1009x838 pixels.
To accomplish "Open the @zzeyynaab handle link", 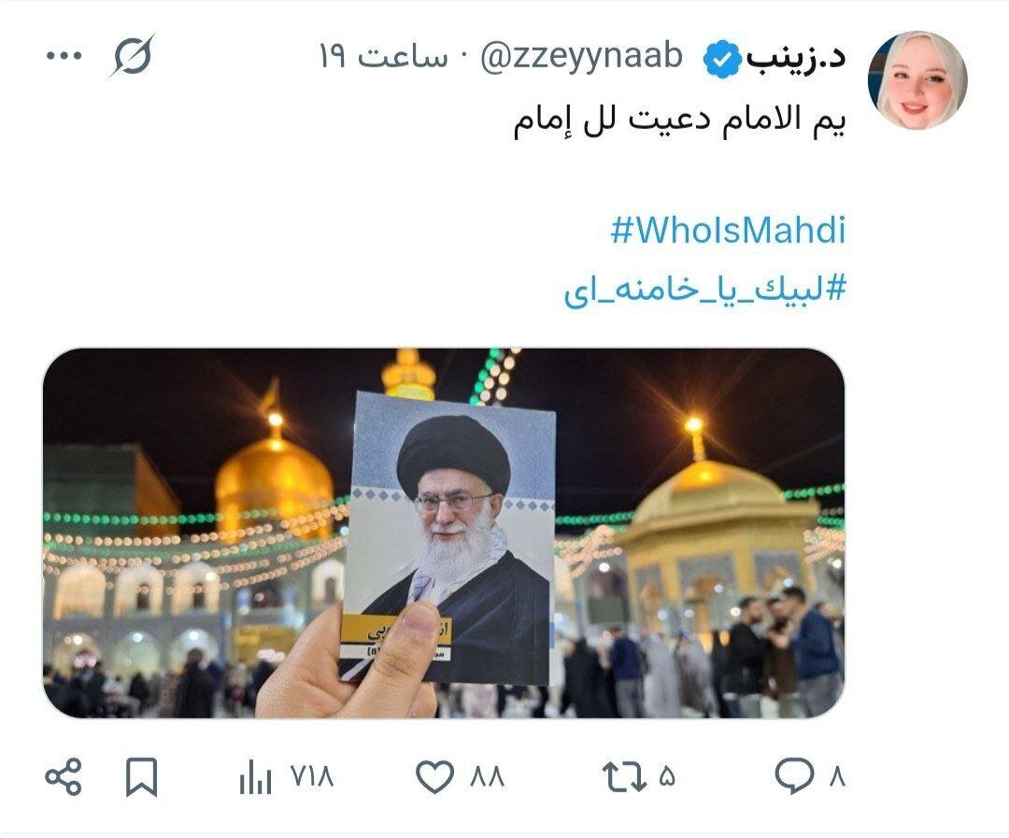I will point(581,57).
